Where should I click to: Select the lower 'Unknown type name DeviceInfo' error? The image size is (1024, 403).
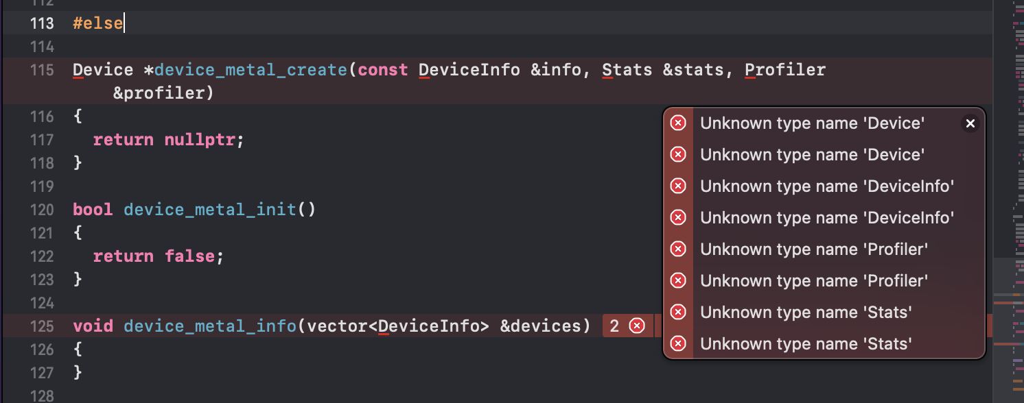point(827,218)
